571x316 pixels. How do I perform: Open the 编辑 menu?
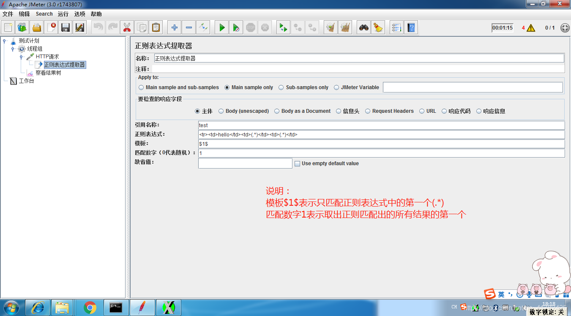(24, 14)
